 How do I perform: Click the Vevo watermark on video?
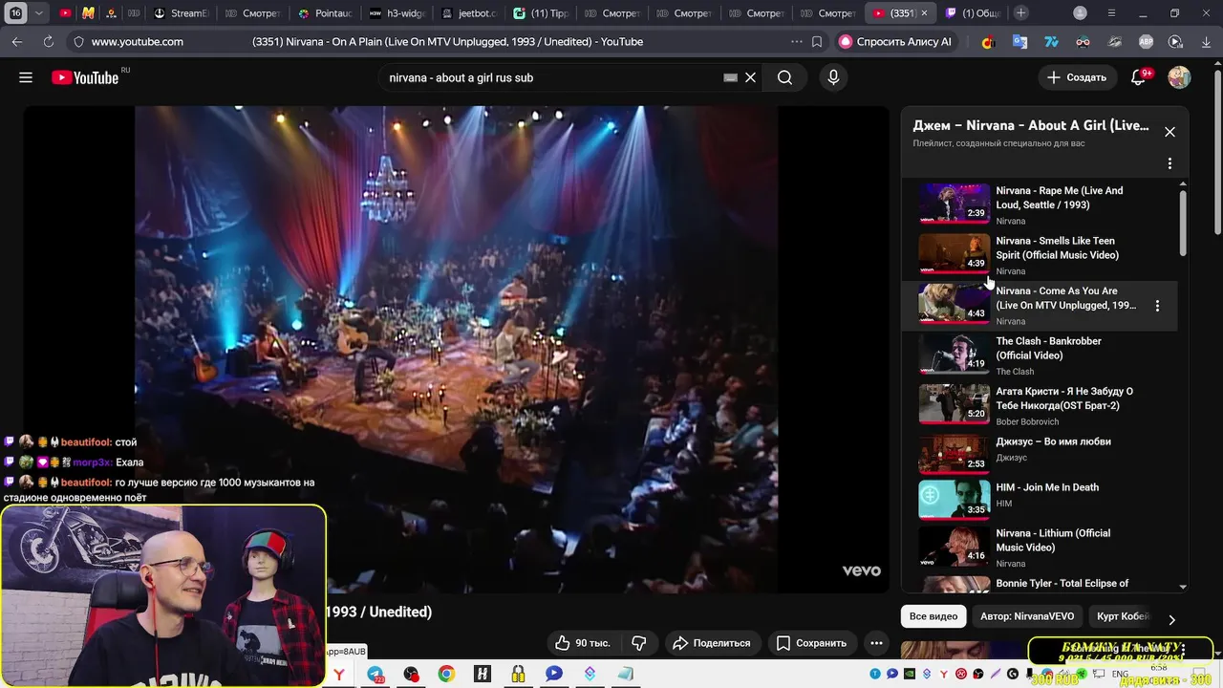(x=861, y=570)
